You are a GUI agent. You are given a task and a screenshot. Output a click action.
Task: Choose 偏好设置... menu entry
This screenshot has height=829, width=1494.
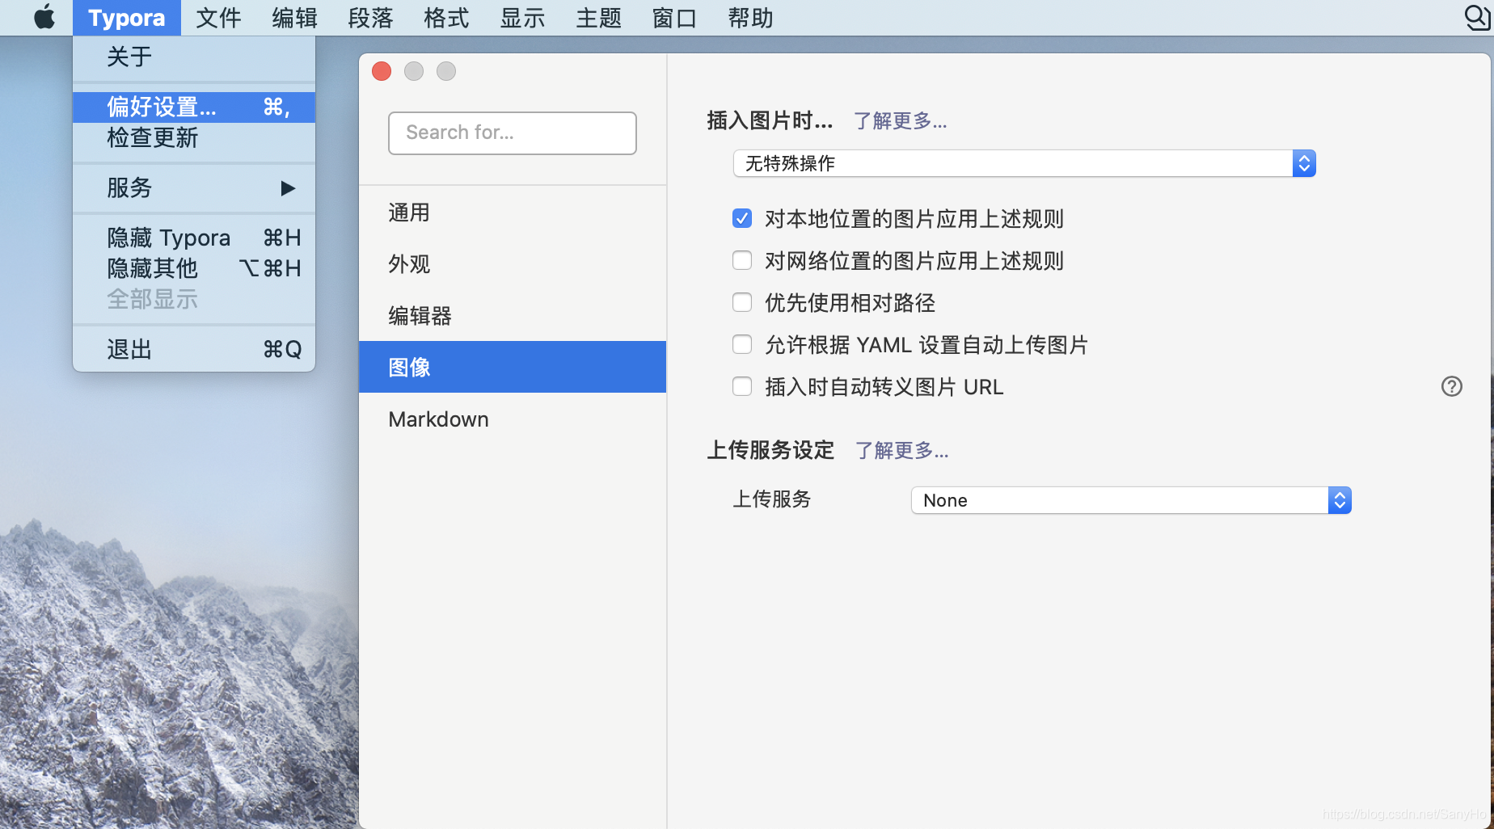(194, 107)
